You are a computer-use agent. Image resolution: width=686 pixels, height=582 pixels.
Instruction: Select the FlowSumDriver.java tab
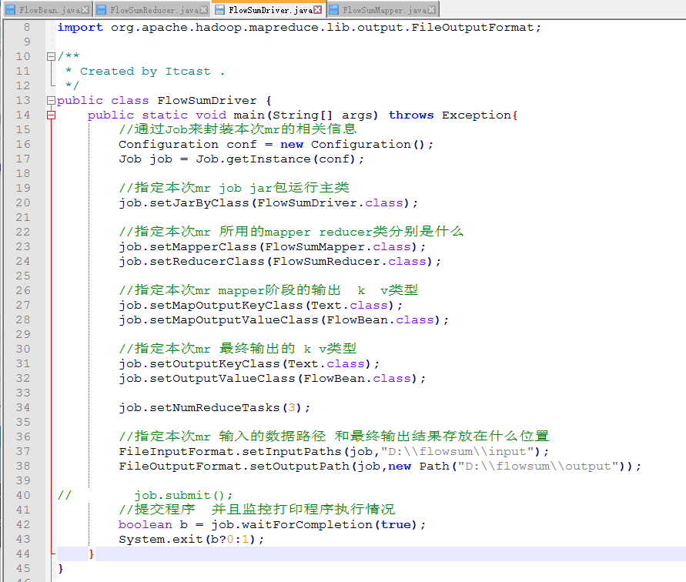pyautogui.click(x=269, y=10)
